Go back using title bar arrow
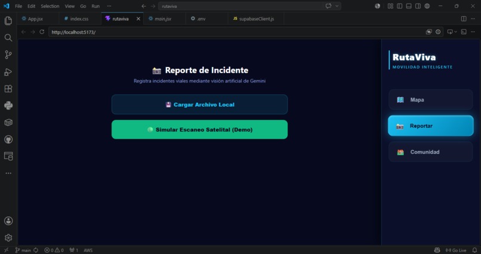This screenshot has width=481, height=254. (x=144, y=6)
